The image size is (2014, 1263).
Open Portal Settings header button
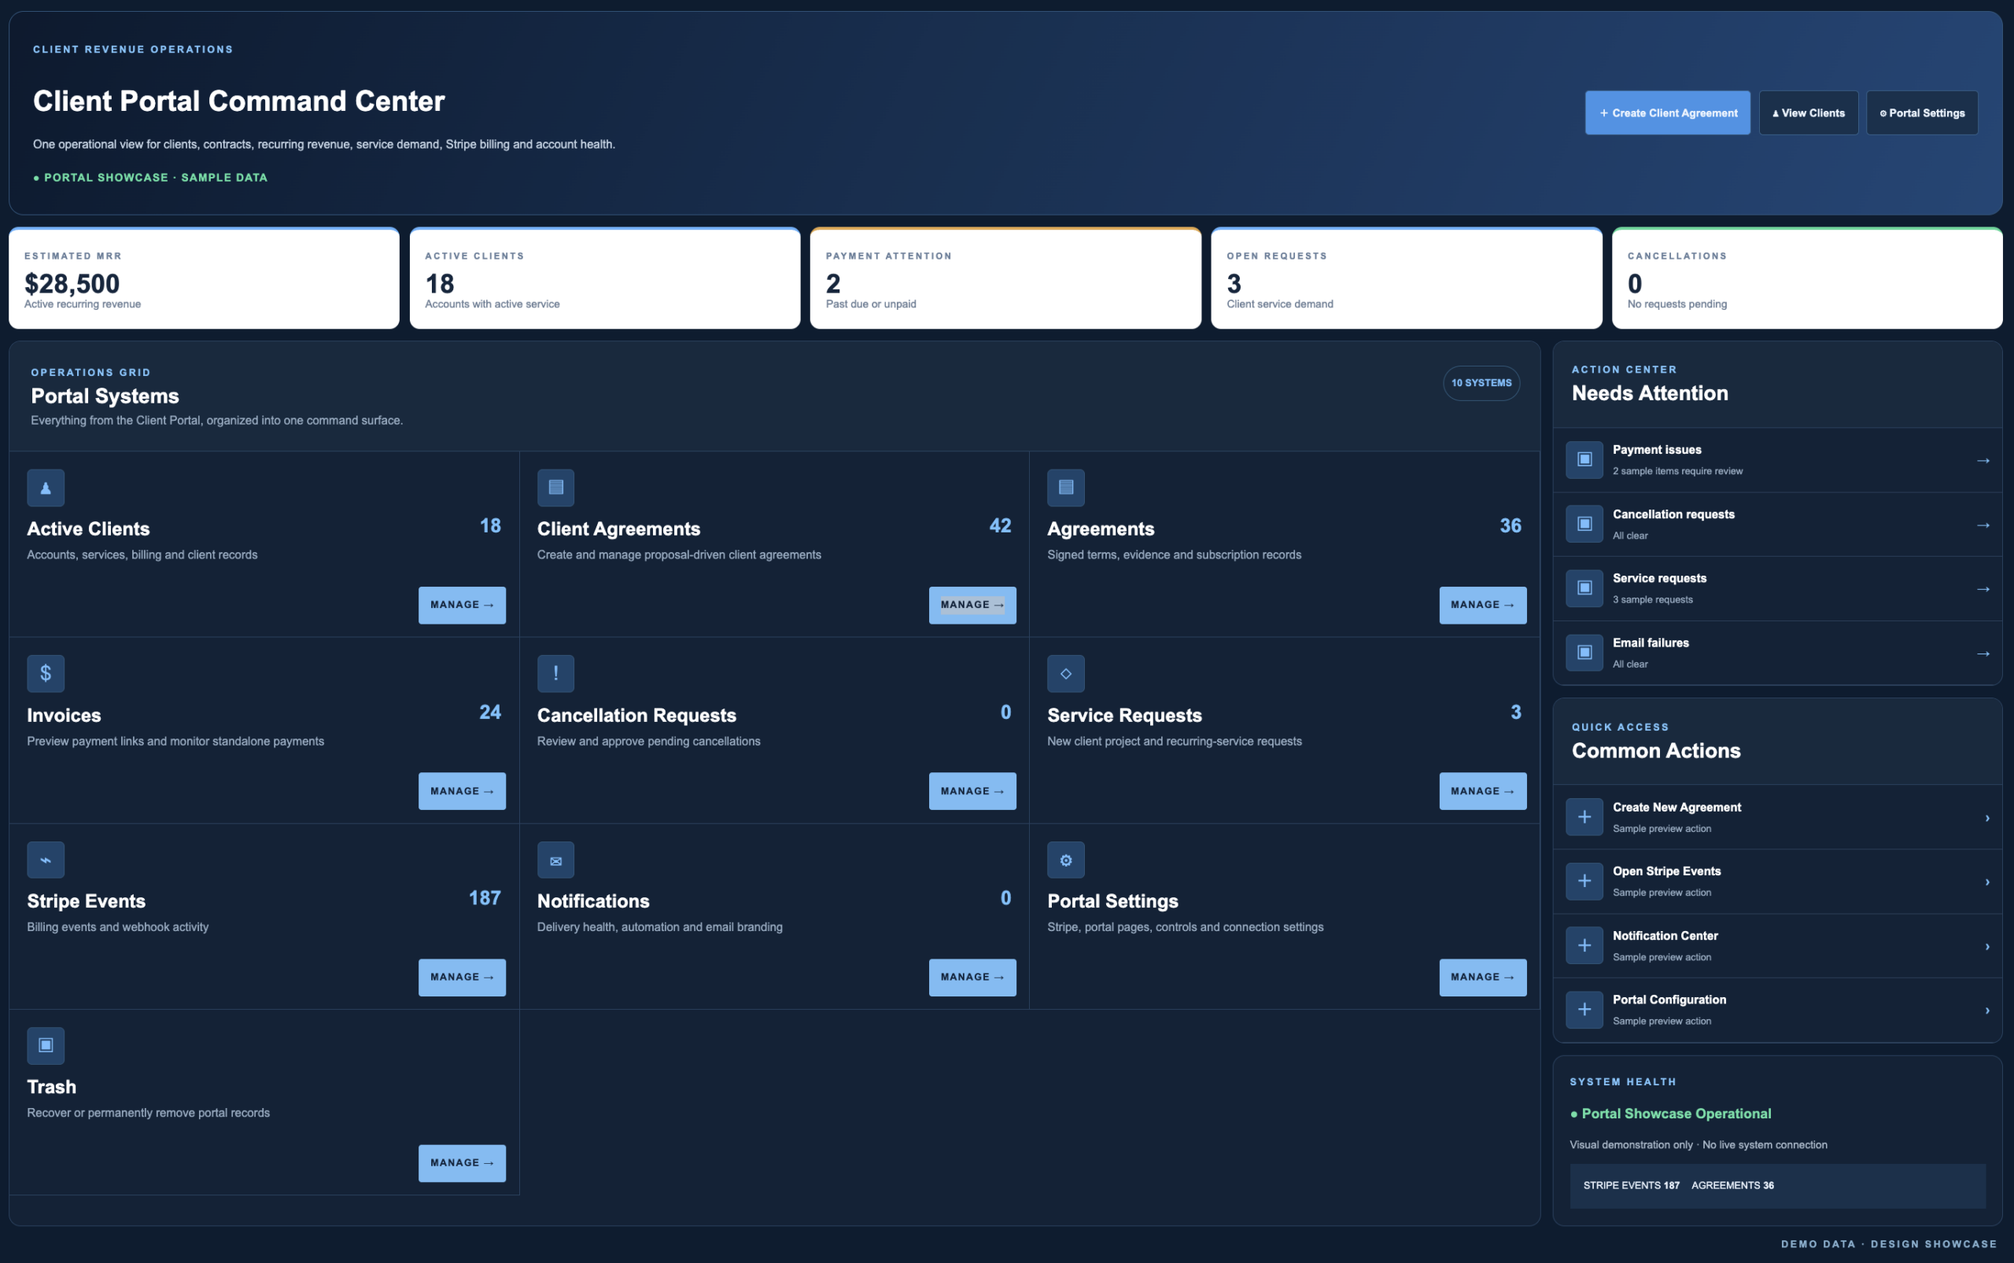[x=1922, y=112]
